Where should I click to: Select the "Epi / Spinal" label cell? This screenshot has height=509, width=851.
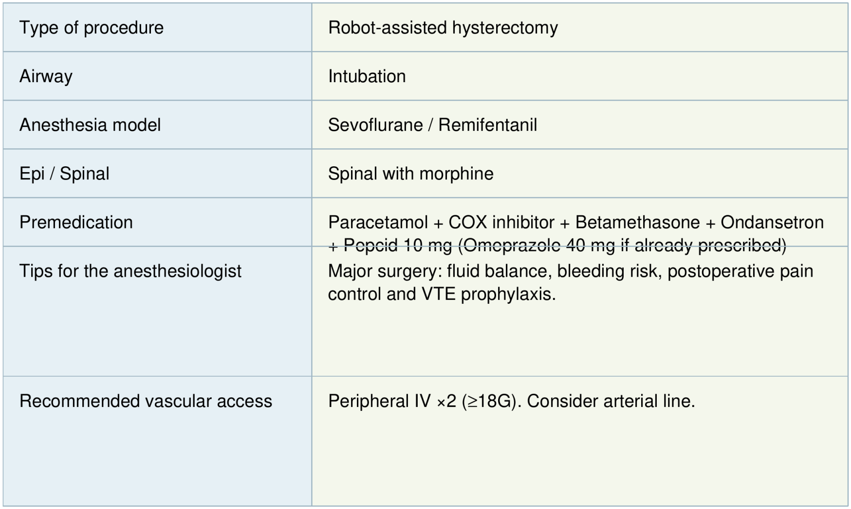point(64,174)
